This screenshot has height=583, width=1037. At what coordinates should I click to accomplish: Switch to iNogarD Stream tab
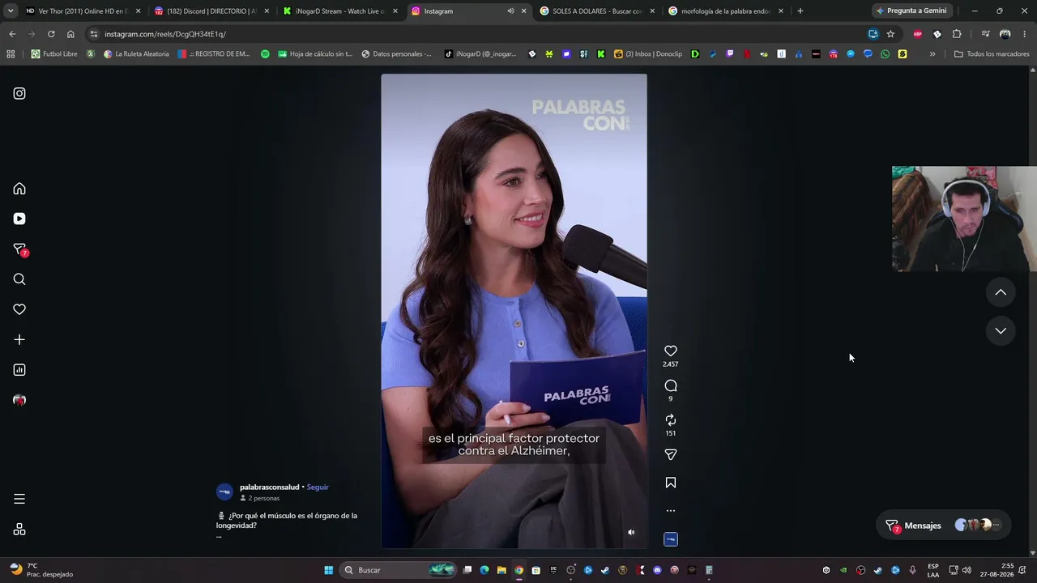pos(340,11)
